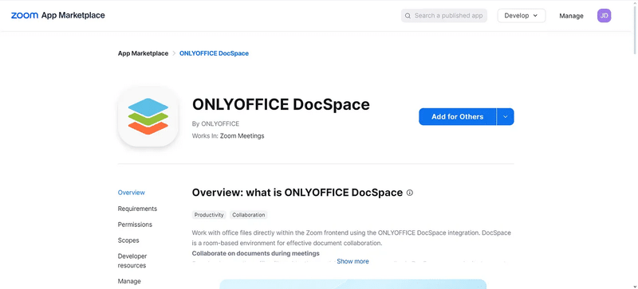
Task: Click the Zoom App Marketplace logo
Action: tap(57, 15)
